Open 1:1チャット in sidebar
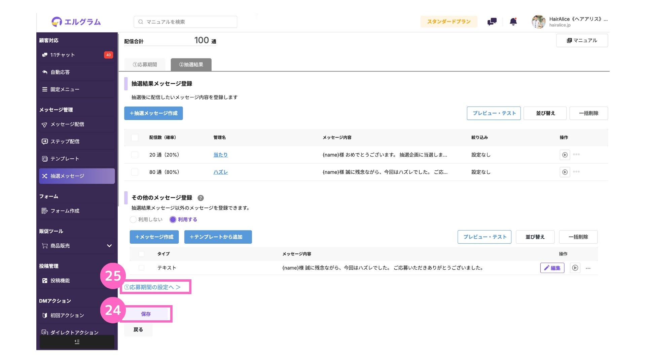The width and height of the screenshot is (646, 363). (77, 55)
